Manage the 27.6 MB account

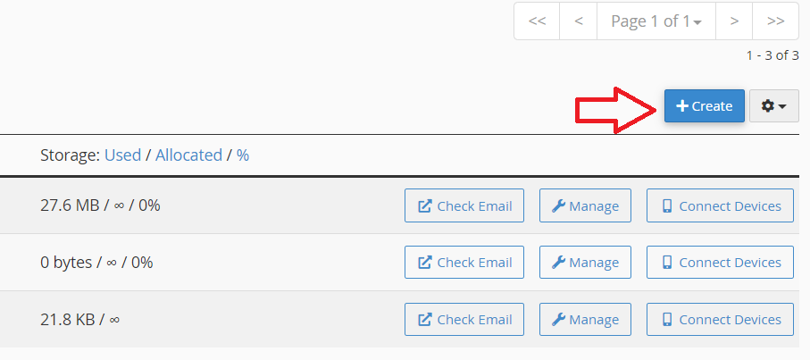pyautogui.click(x=585, y=206)
